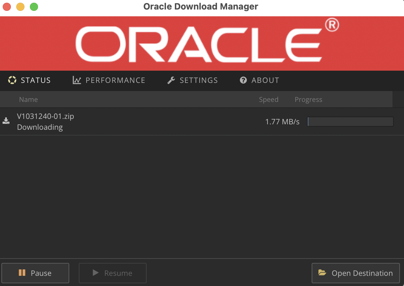This screenshot has width=404, height=286.
Task: Sort by the Name column header
Action: pos(29,100)
